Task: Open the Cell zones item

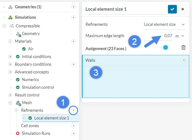Action: click(30, 126)
